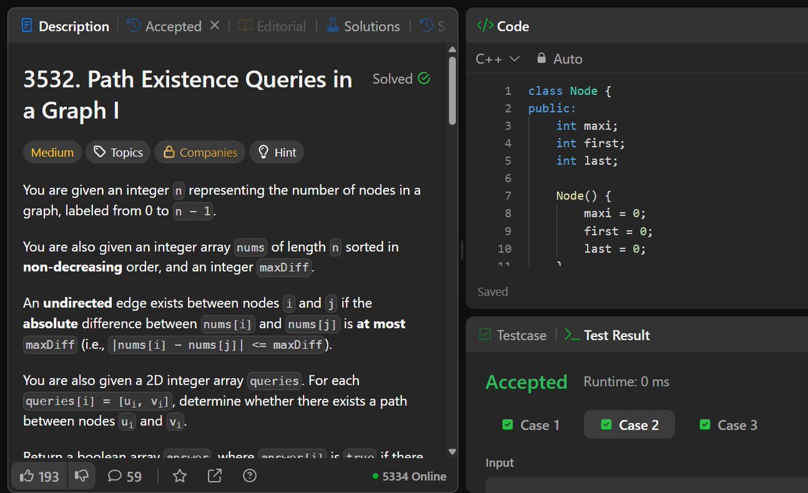Select Case 1 result

pyautogui.click(x=531, y=425)
